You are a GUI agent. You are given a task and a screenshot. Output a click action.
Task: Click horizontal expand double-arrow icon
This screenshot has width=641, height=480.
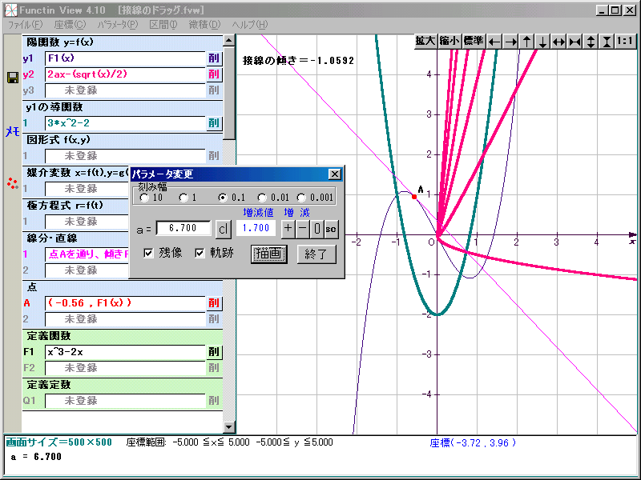click(558, 42)
